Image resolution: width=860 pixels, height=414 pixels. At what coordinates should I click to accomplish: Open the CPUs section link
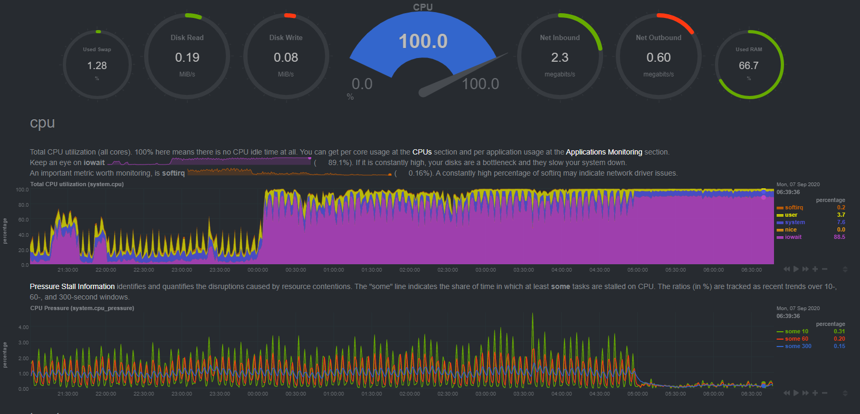(x=422, y=152)
